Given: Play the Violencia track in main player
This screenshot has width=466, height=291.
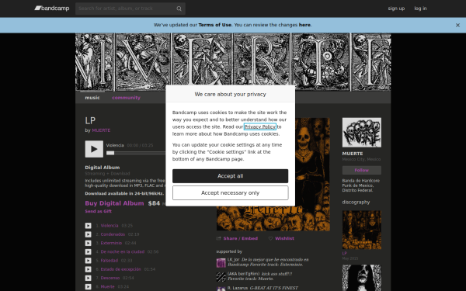Looking at the screenshot, I should [x=94, y=149].
